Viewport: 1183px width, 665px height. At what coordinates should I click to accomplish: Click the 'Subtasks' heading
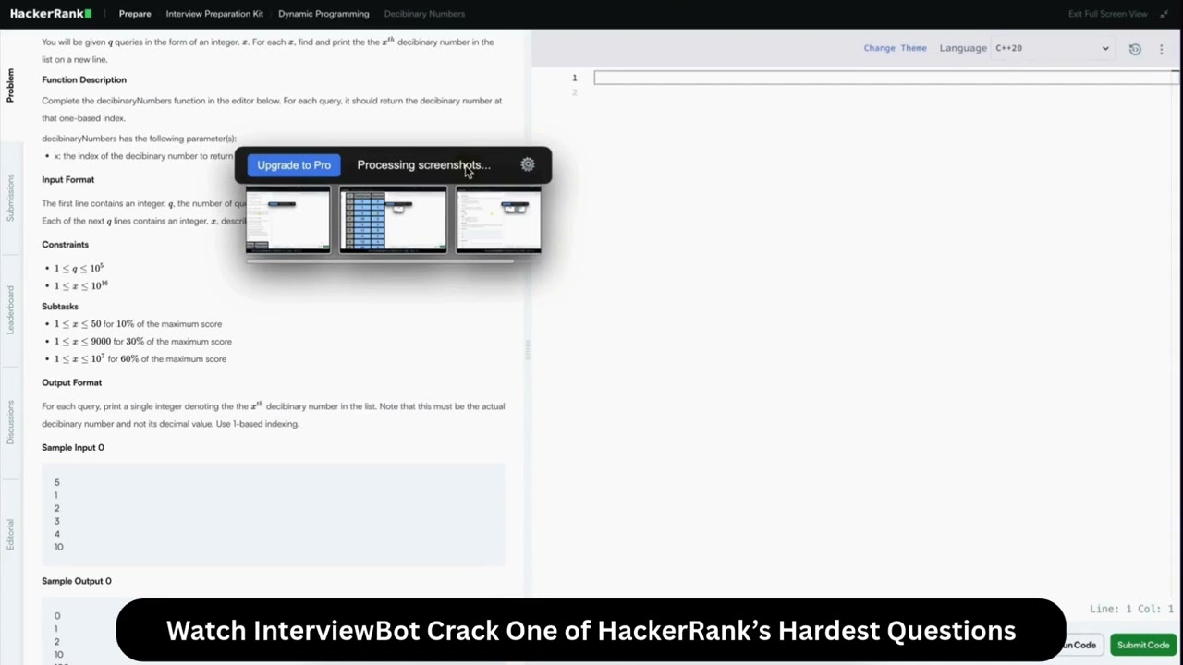(x=60, y=306)
